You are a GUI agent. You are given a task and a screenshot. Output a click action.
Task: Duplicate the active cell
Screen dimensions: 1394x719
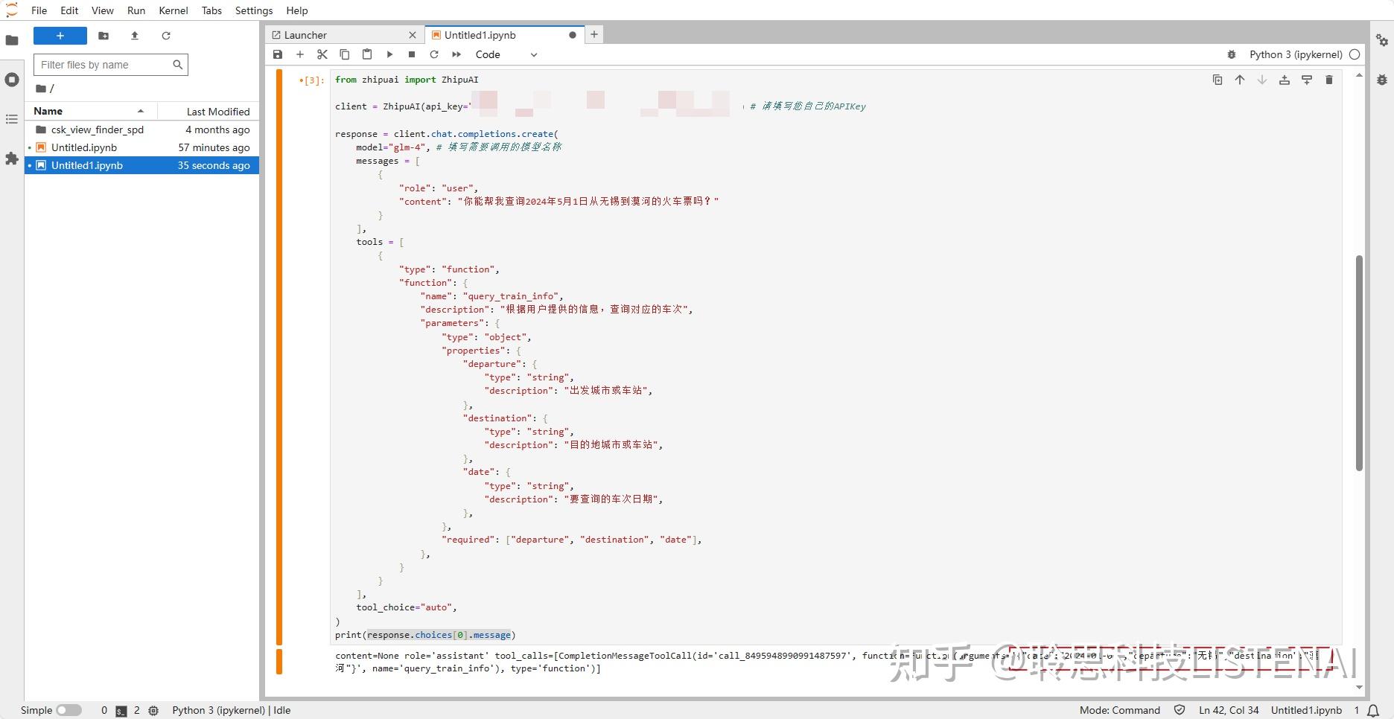pos(1218,80)
